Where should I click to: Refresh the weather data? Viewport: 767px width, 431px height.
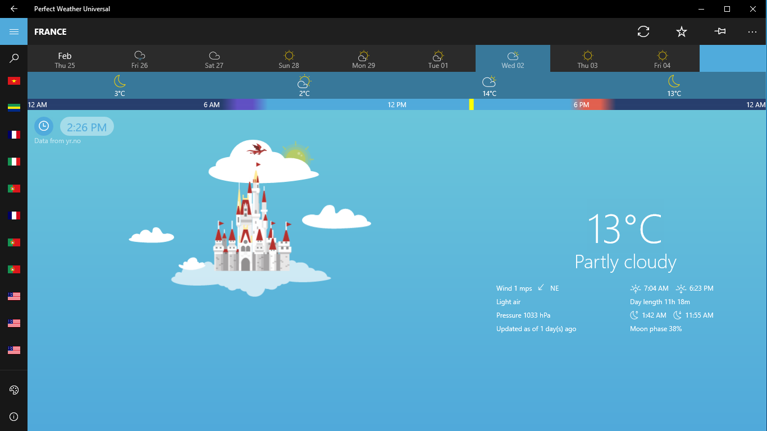click(x=643, y=32)
